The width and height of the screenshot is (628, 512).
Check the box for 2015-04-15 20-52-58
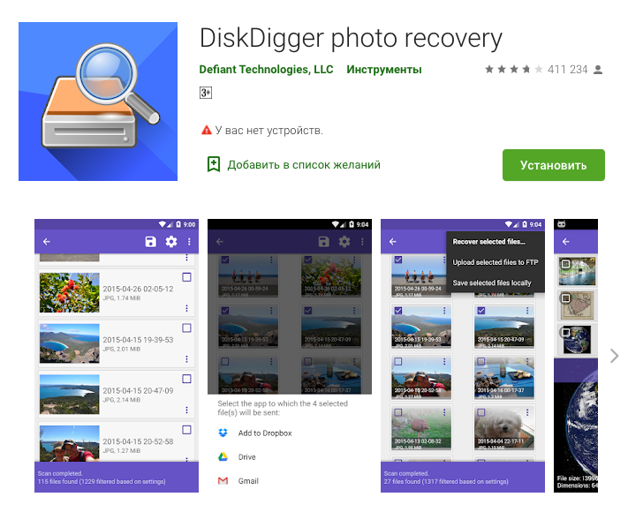pyautogui.click(x=186, y=430)
